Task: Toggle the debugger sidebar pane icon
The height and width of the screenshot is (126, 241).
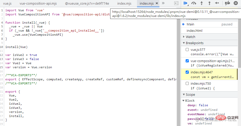Action: tap(176, 3)
